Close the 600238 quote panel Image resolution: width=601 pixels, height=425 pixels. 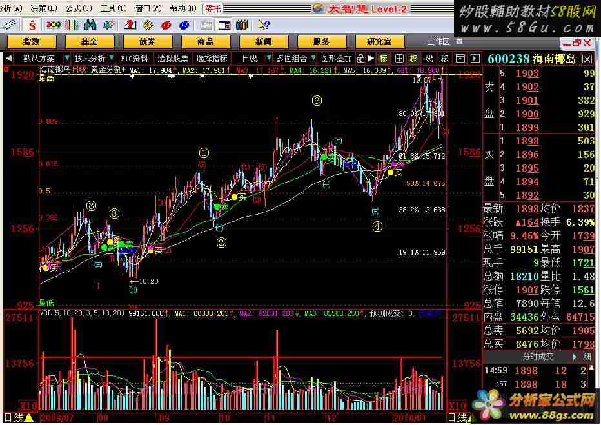click(x=587, y=59)
